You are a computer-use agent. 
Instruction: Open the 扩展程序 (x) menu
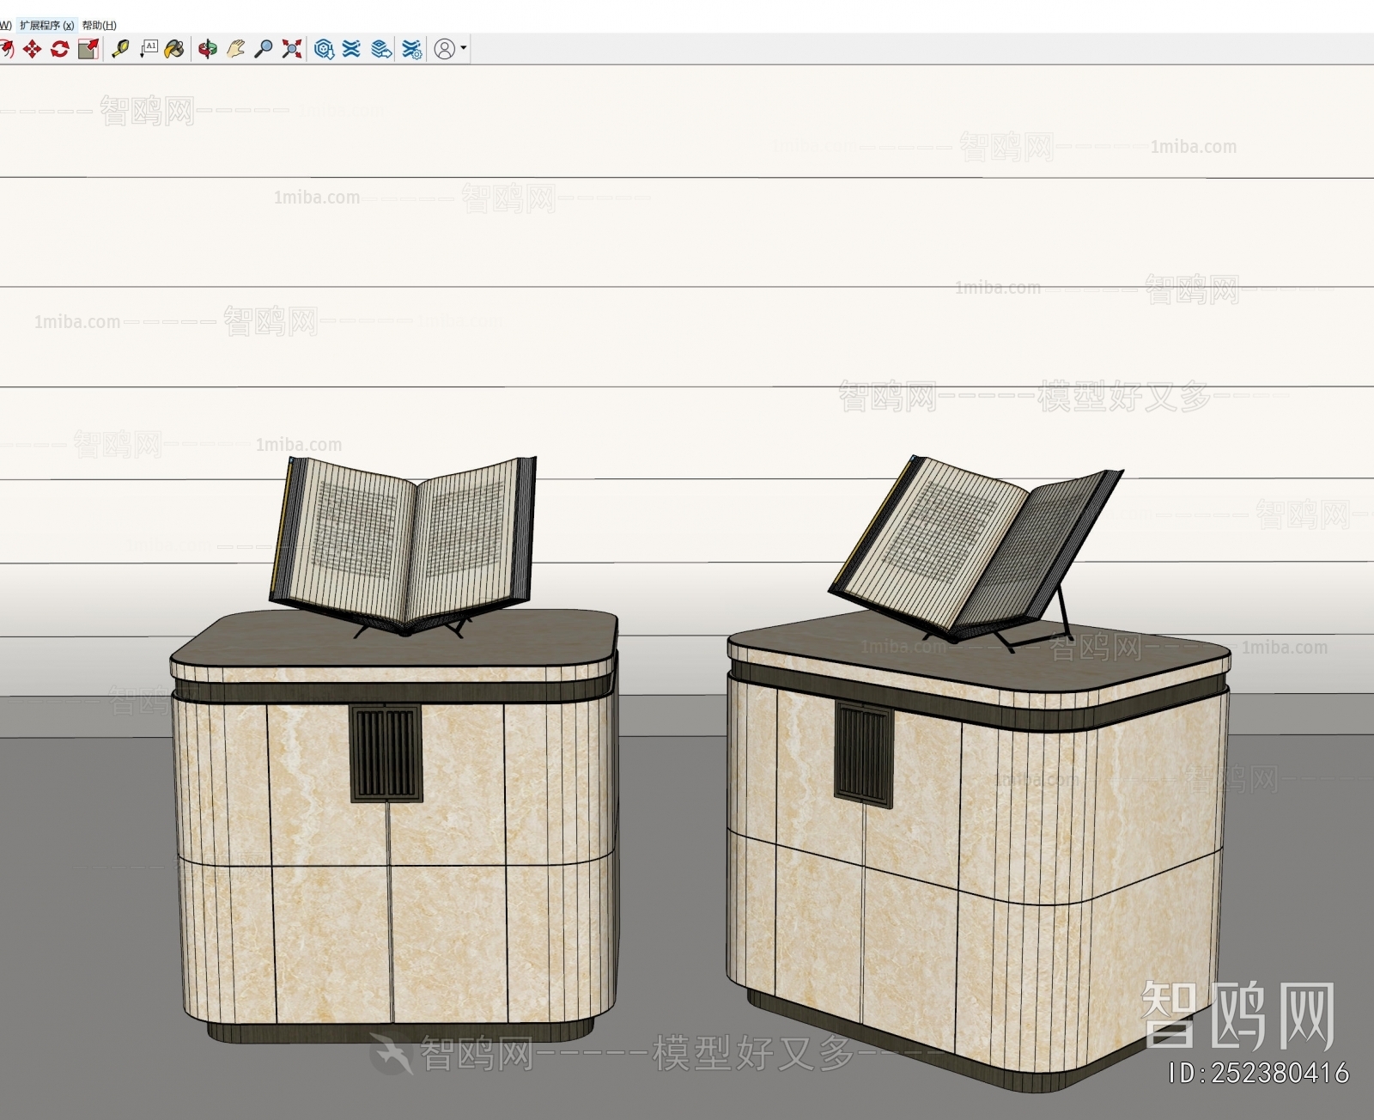point(47,26)
